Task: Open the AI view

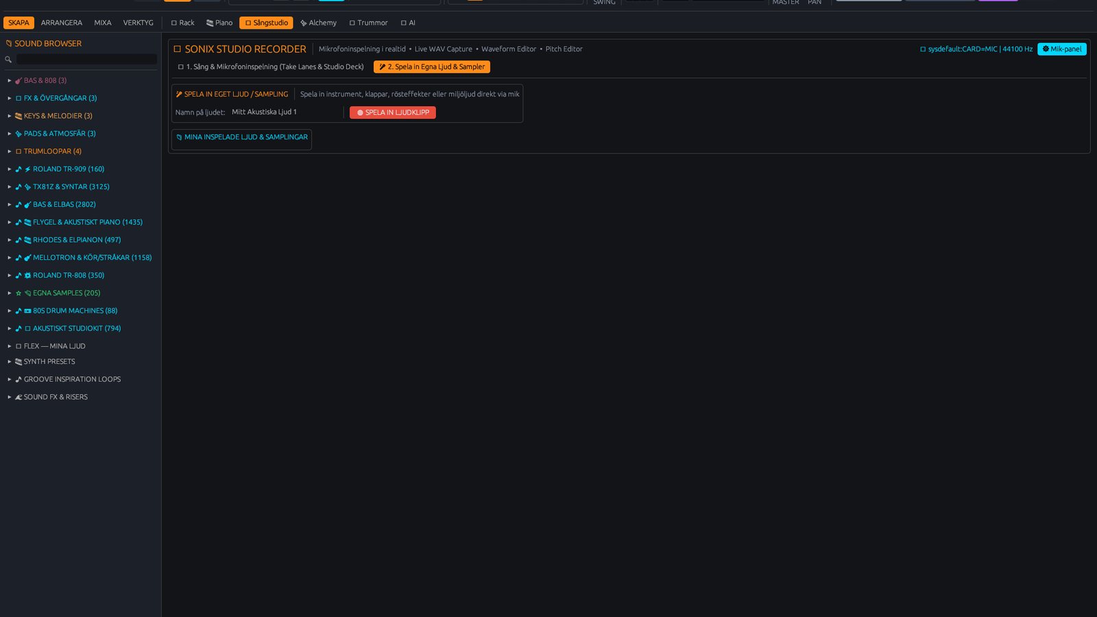Action: 408,23
